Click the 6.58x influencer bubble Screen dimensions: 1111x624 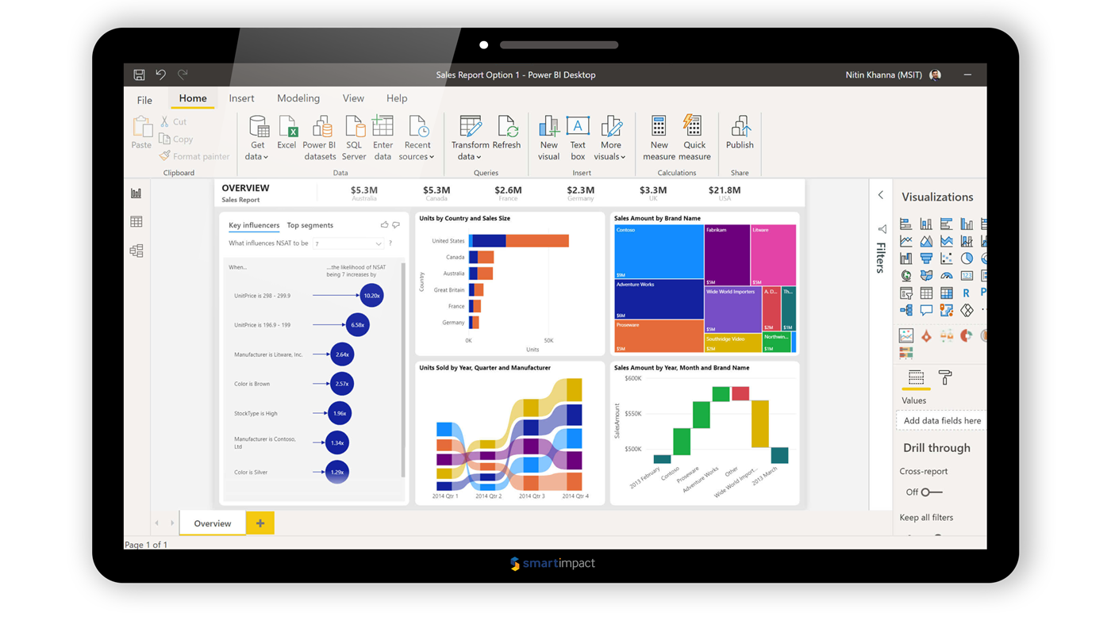358,325
